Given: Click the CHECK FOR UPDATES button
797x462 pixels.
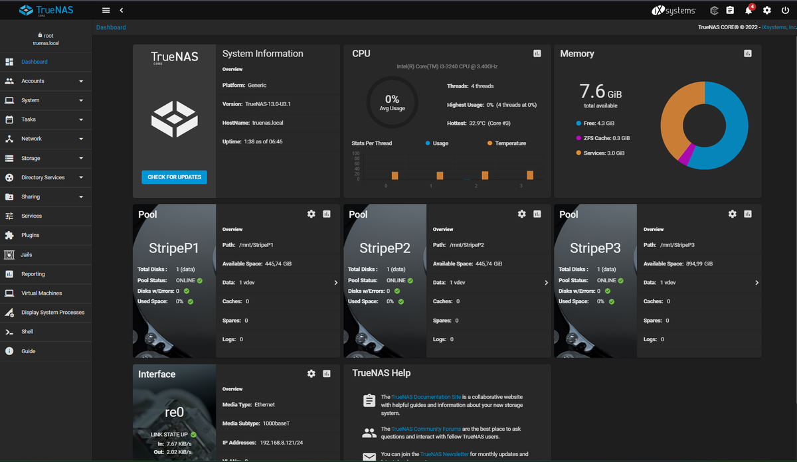Looking at the screenshot, I should click(x=174, y=177).
